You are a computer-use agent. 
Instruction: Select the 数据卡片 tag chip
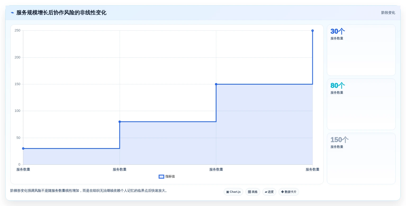[x=289, y=192]
